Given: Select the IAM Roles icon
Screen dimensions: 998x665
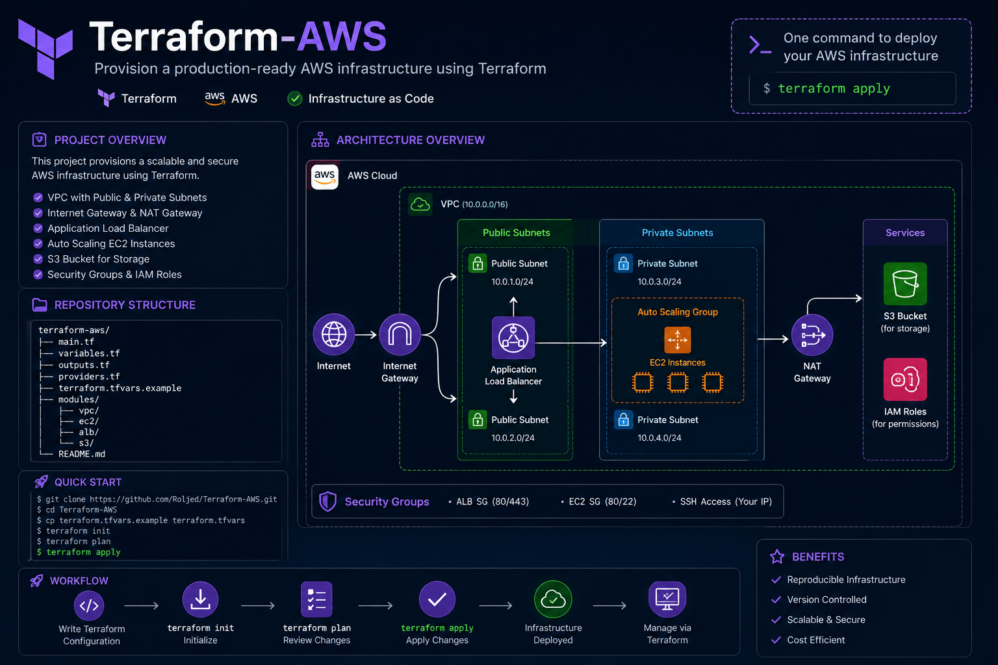Looking at the screenshot, I should coord(905,379).
